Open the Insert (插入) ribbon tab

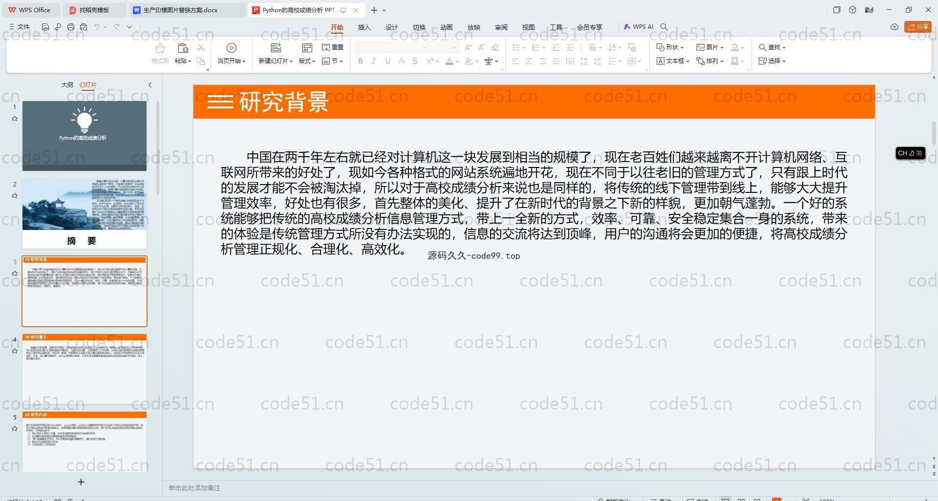(x=364, y=27)
